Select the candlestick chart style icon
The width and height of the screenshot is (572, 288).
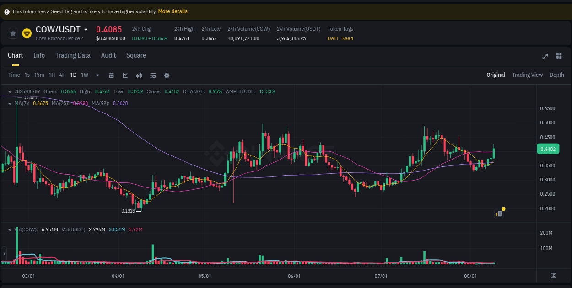tap(139, 75)
